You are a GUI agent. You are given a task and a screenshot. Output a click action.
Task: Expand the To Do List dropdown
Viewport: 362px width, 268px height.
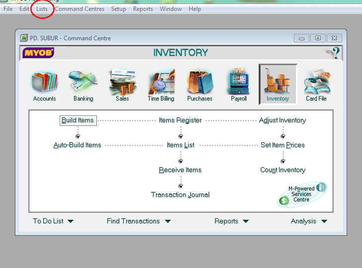pyautogui.click(x=53, y=221)
